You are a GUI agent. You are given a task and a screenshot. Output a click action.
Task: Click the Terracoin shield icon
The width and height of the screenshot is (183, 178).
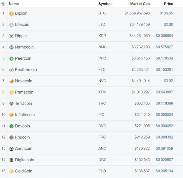pos(11,104)
